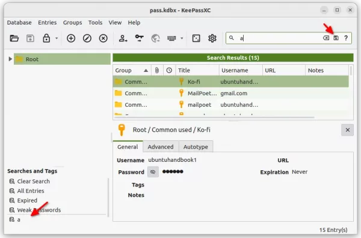The height and width of the screenshot is (238, 361).
Task: Open search help question mark
Action: (346, 38)
